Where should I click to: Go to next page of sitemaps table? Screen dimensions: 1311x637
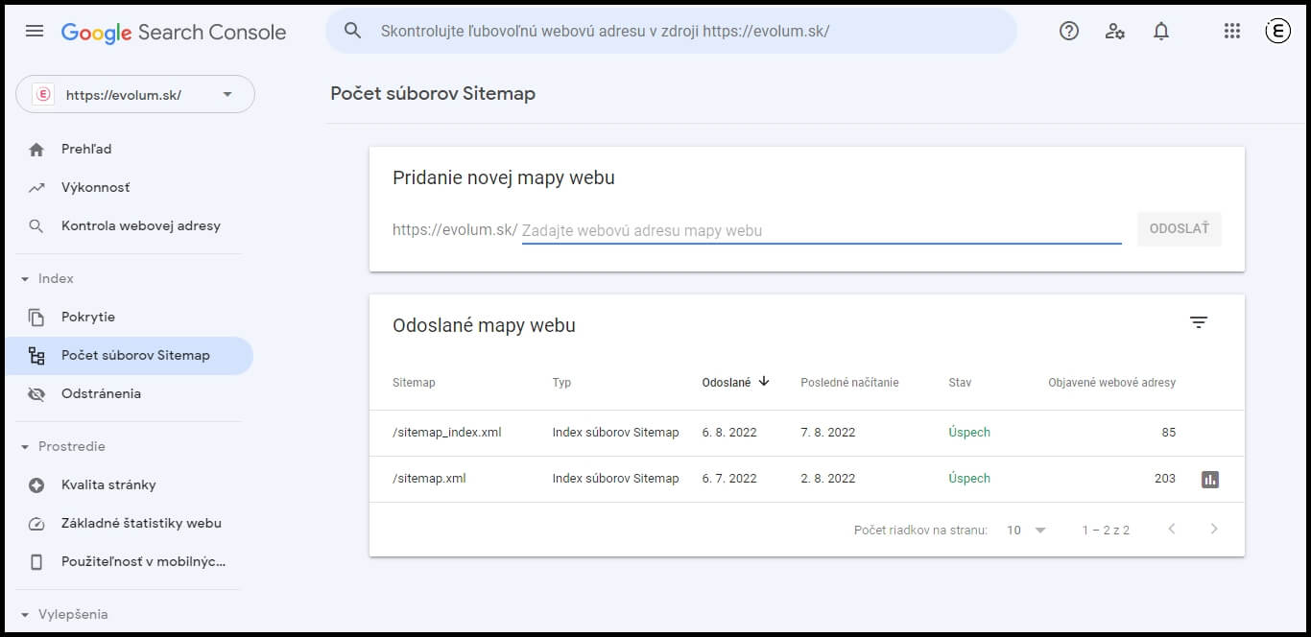pyautogui.click(x=1214, y=529)
